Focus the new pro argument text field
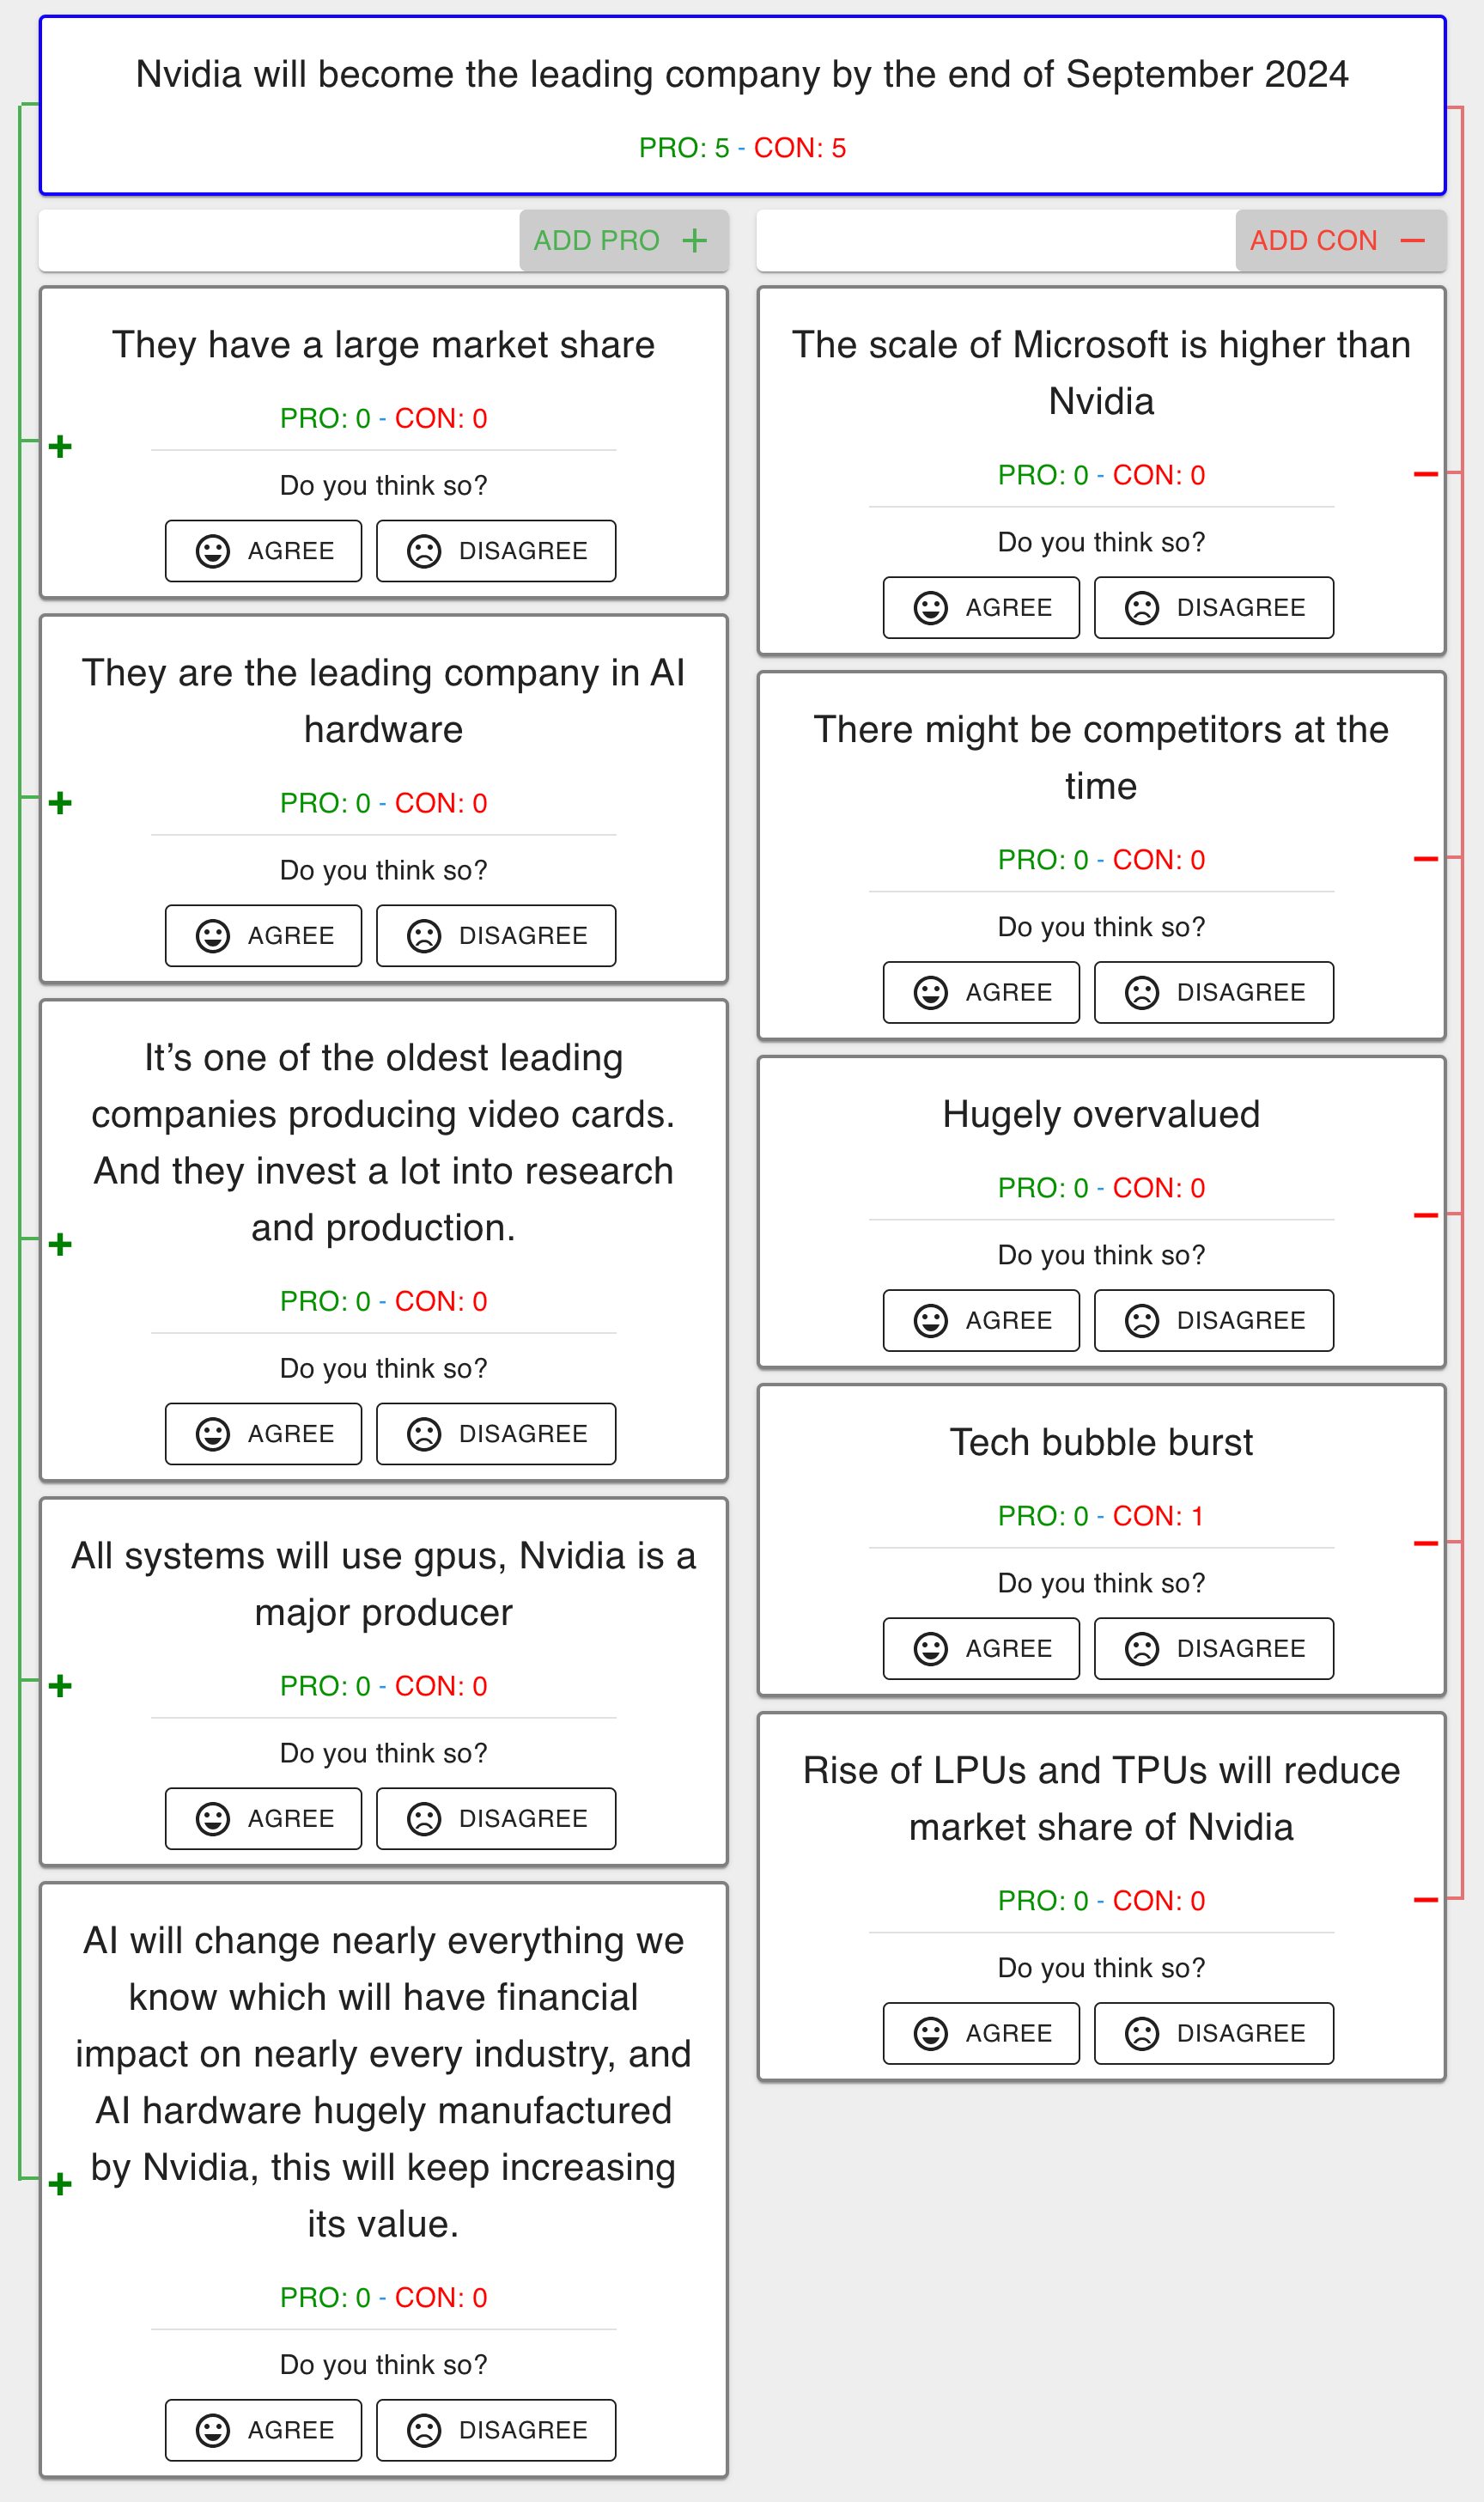The height and width of the screenshot is (2502, 1484). 279,240
